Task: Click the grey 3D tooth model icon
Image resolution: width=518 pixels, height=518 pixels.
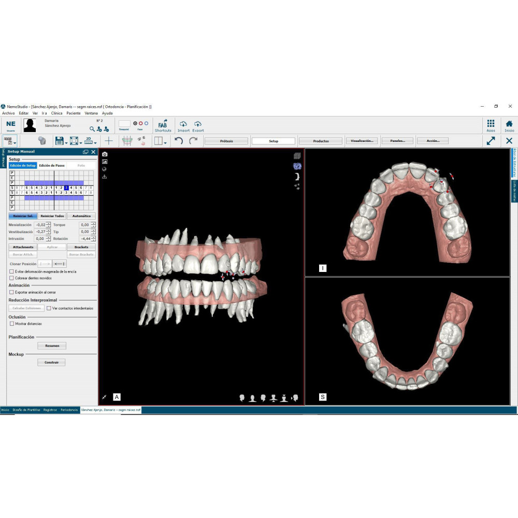Action: (x=41, y=141)
